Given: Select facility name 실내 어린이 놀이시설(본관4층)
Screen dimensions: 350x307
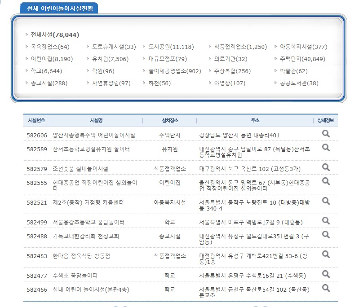Looking at the screenshot, I should click(91, 289).
